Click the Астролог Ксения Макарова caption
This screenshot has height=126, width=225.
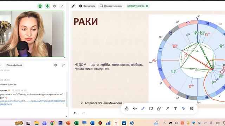click(103, 103)
